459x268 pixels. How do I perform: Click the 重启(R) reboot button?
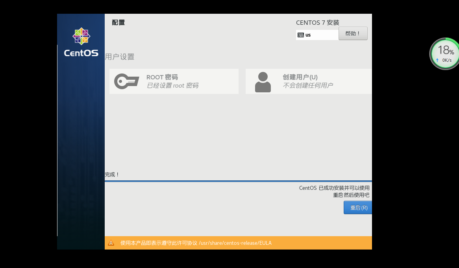pos(358,207)
